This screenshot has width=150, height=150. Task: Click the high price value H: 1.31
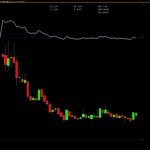tap(78, 7)
